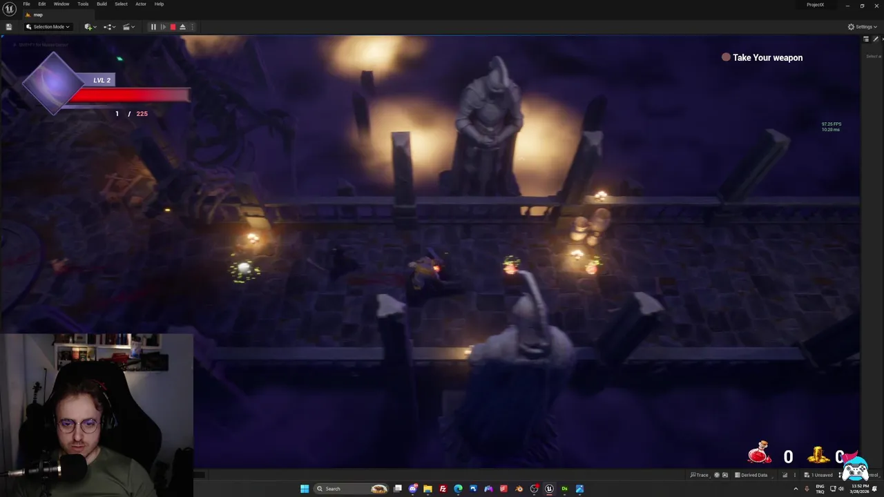Advance one frame with the frame skip button
884x497 pixels.
[x=163, y=27]
